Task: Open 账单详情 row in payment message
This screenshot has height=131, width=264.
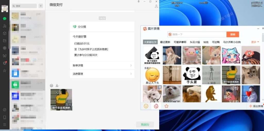Action: coord(102,65)
